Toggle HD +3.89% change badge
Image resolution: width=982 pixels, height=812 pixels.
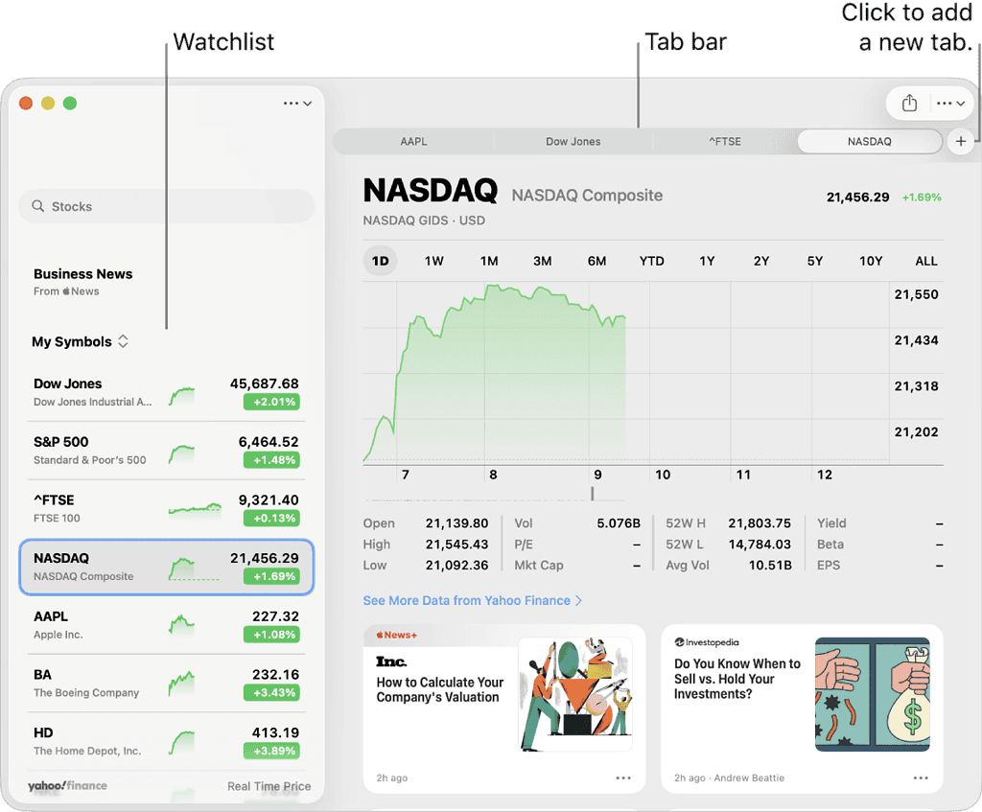271,752
